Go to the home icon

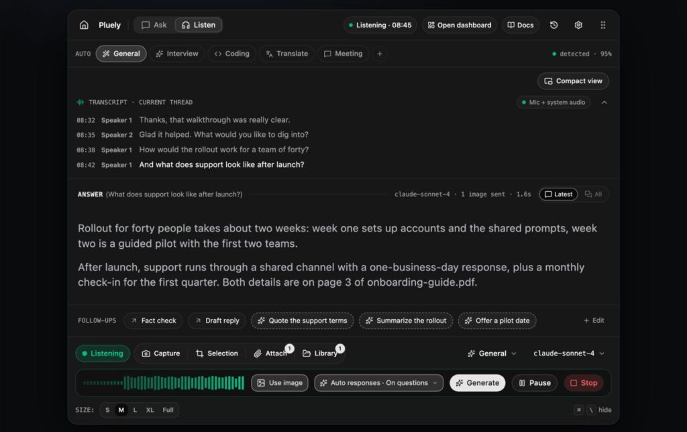pyautogui.click(x=84, y=25)
